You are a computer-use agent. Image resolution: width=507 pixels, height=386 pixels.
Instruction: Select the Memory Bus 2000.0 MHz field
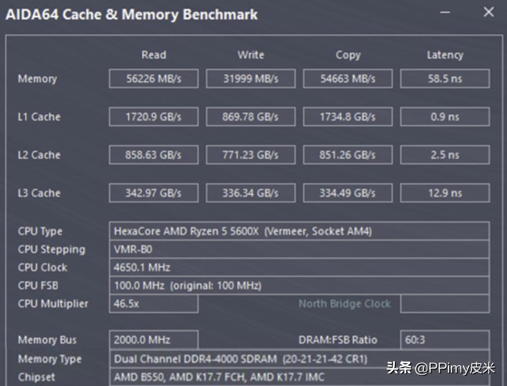click(153, 340)
